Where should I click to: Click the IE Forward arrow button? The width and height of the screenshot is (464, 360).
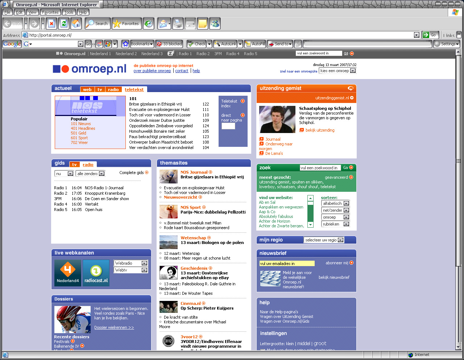(x=34, y=24)
